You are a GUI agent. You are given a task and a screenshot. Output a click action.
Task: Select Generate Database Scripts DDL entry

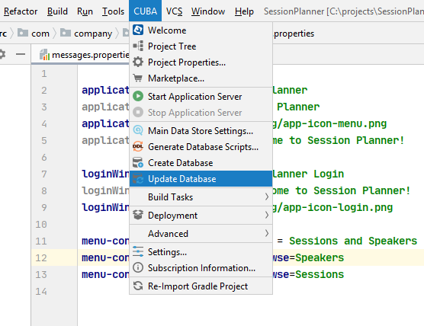pyautogui.click(x=201, y=147)
